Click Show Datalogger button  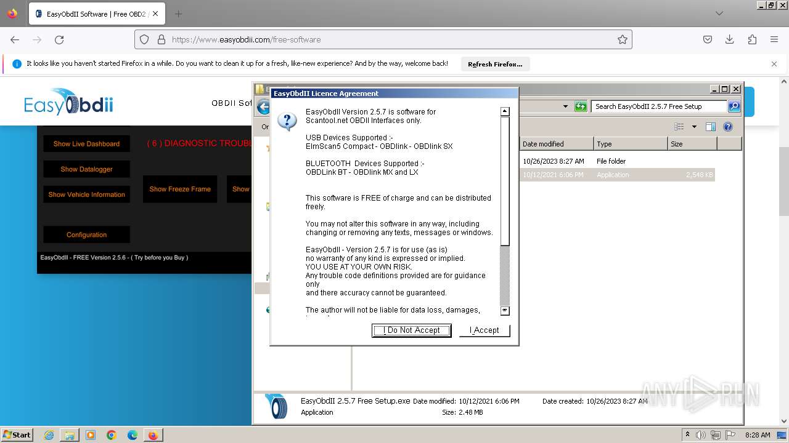click(x=86, y=169)
